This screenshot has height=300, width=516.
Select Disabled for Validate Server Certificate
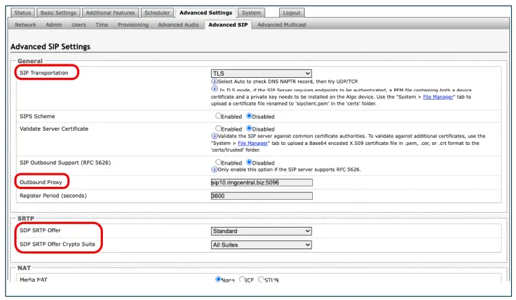[x=249, y=128]
